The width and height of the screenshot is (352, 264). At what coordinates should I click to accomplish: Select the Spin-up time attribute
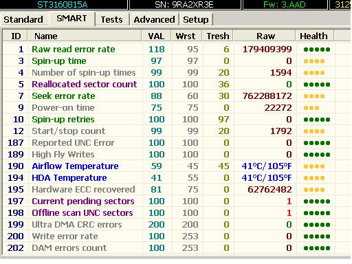click(177, 60)
